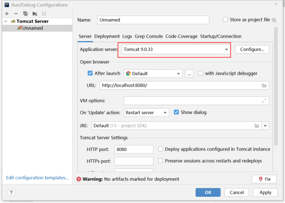Click the vertical scrollbar of settings panel
The height and width of the screenshot is (203, 285).
click(276, 87)
